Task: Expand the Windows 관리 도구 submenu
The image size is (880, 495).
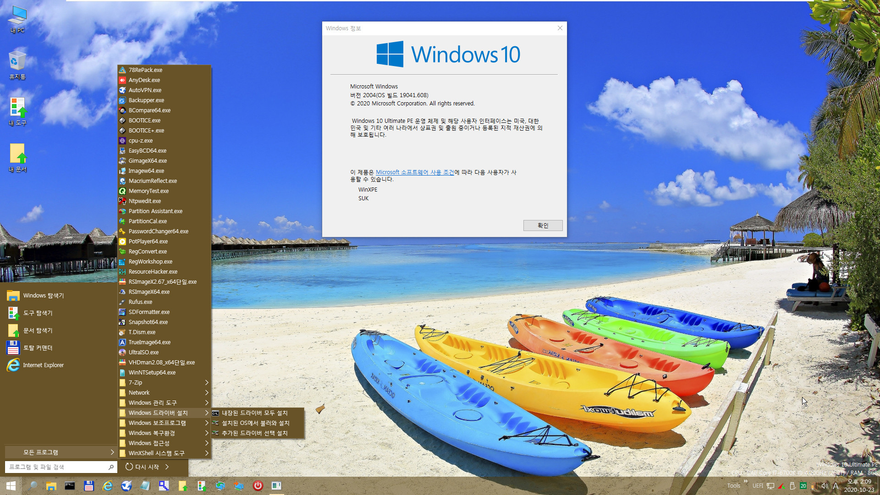Action: pos(164,403)
